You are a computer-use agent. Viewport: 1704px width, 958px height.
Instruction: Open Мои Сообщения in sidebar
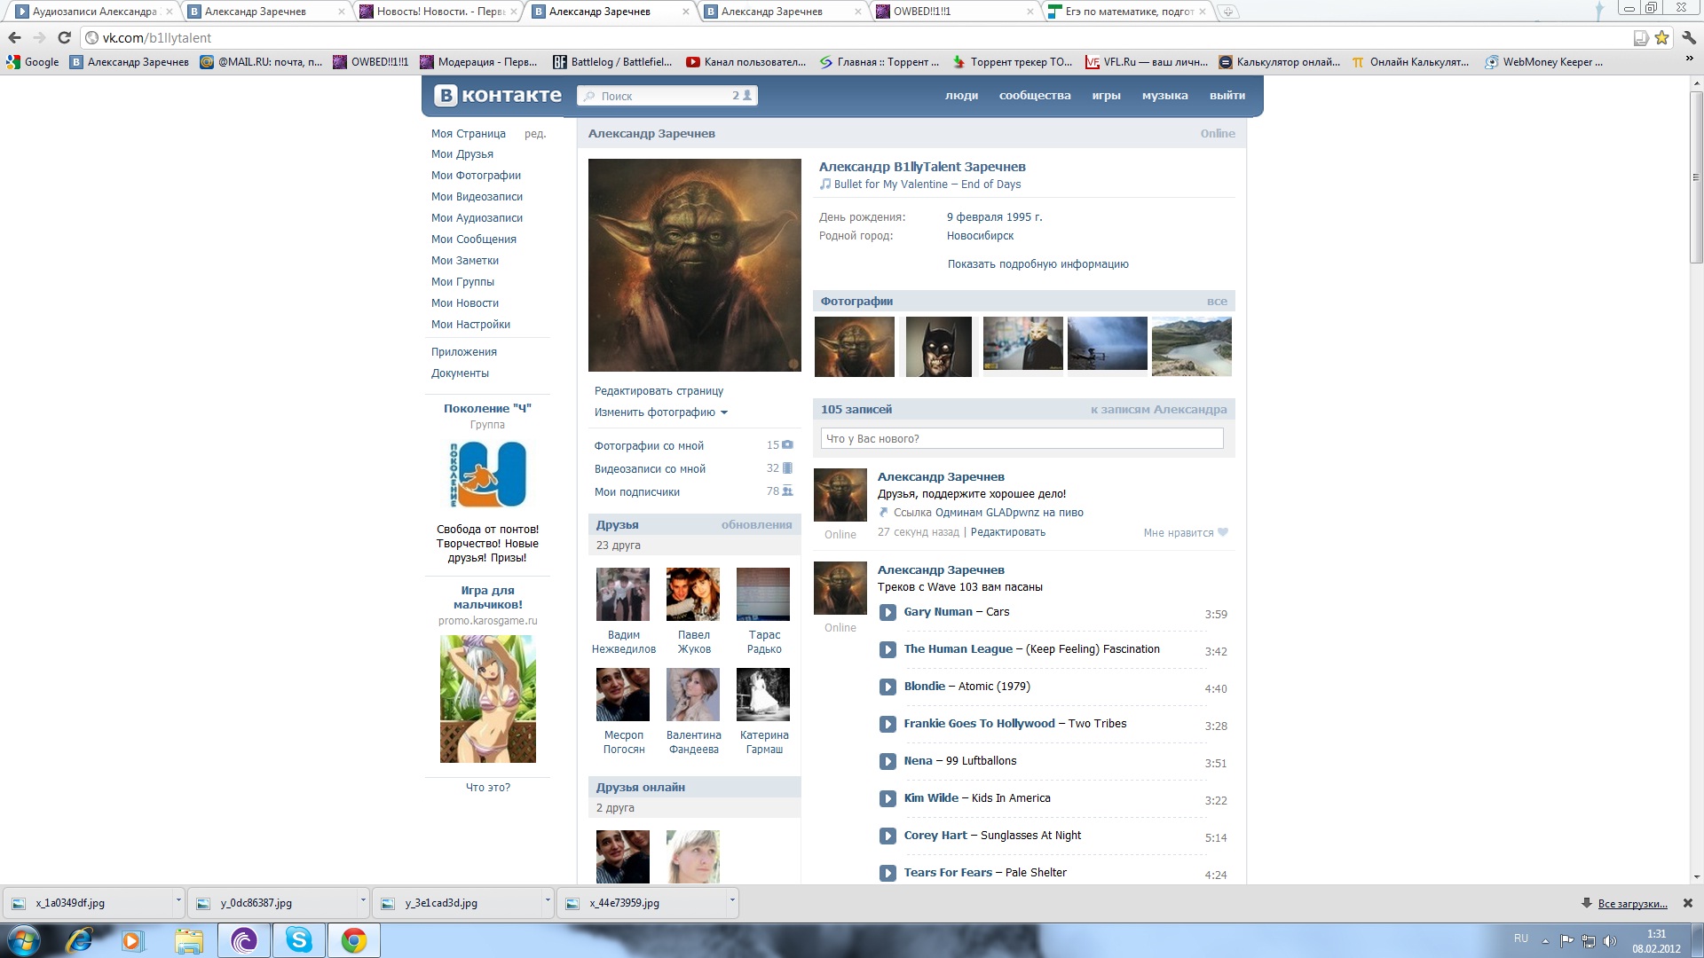tap(473, 239)
